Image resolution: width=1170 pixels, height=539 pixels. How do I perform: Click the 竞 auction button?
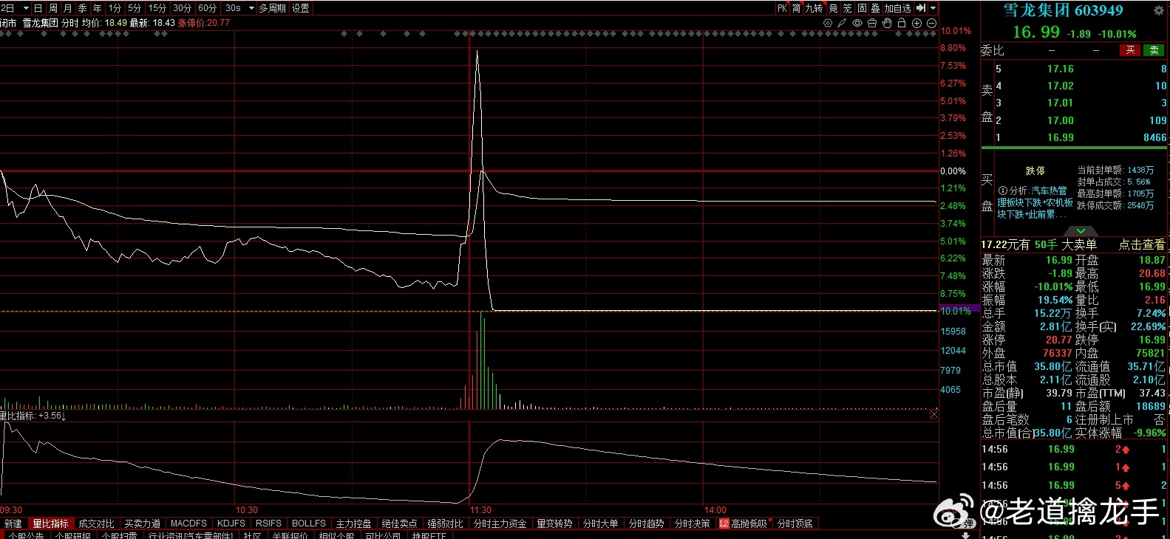pyautogui.click(x=833, y=8)
